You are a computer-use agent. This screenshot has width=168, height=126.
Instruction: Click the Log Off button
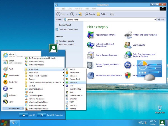click(27, 115)
